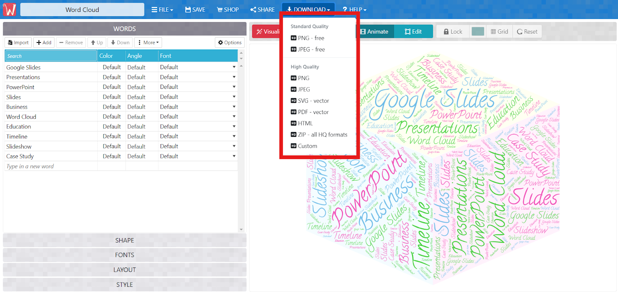Sort by the Font column header
The width and height of the screenshot is (618, 293).
click(198, 56)
